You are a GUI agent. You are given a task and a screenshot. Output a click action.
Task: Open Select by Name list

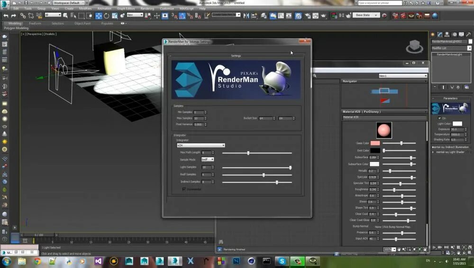tap(73, 16)
